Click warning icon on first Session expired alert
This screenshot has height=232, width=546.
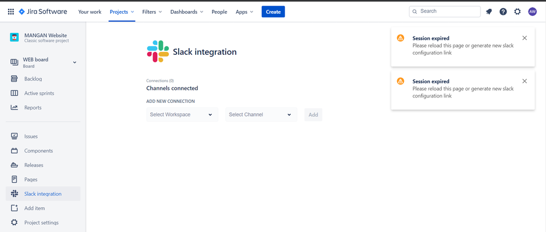click(401, 38)
